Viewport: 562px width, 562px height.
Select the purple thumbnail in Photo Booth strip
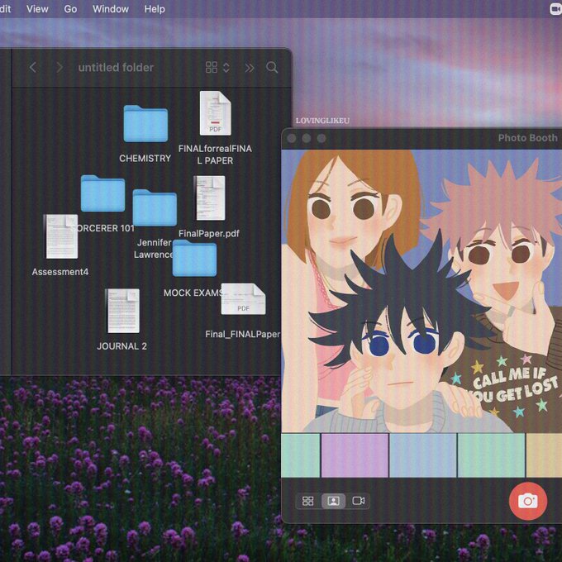pos(355,455)
